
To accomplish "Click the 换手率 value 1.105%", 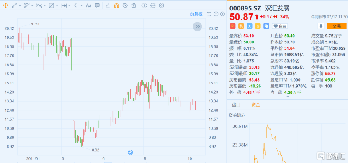I will 332,67.
